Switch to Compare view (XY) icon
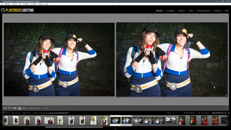 (15, 108)
